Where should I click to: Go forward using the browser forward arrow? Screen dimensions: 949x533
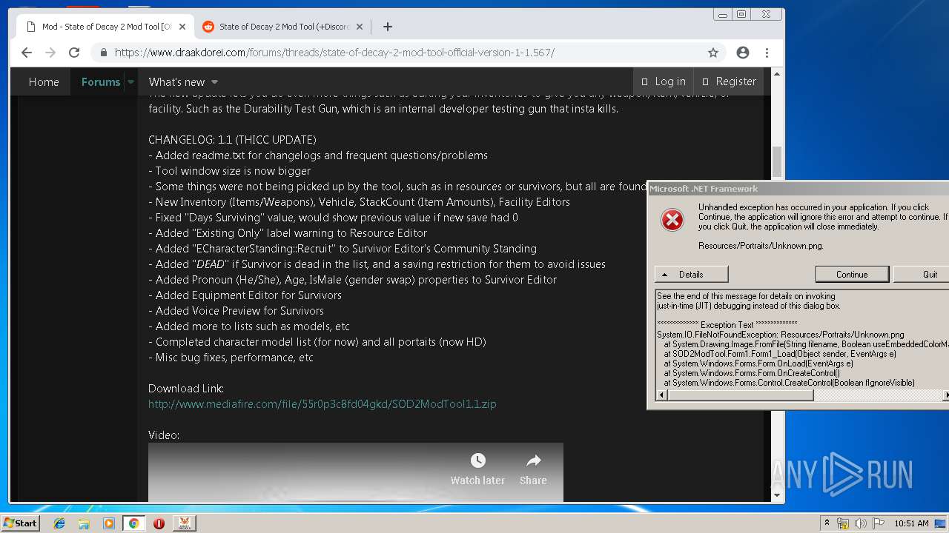click(50, 53)
